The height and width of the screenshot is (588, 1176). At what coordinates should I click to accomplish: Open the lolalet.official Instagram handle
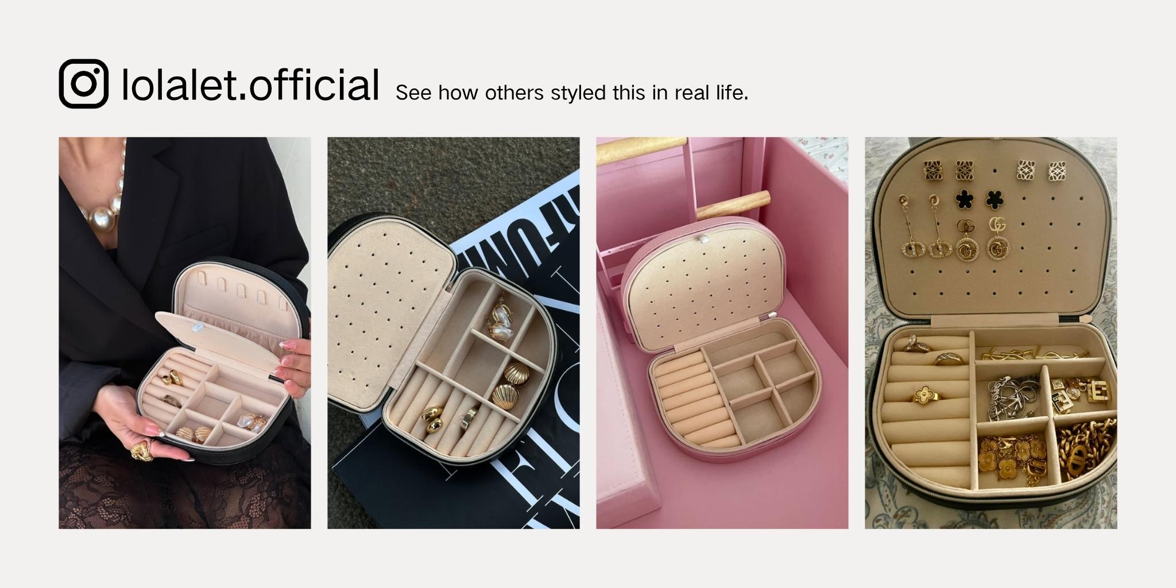(x=250, y=84)
